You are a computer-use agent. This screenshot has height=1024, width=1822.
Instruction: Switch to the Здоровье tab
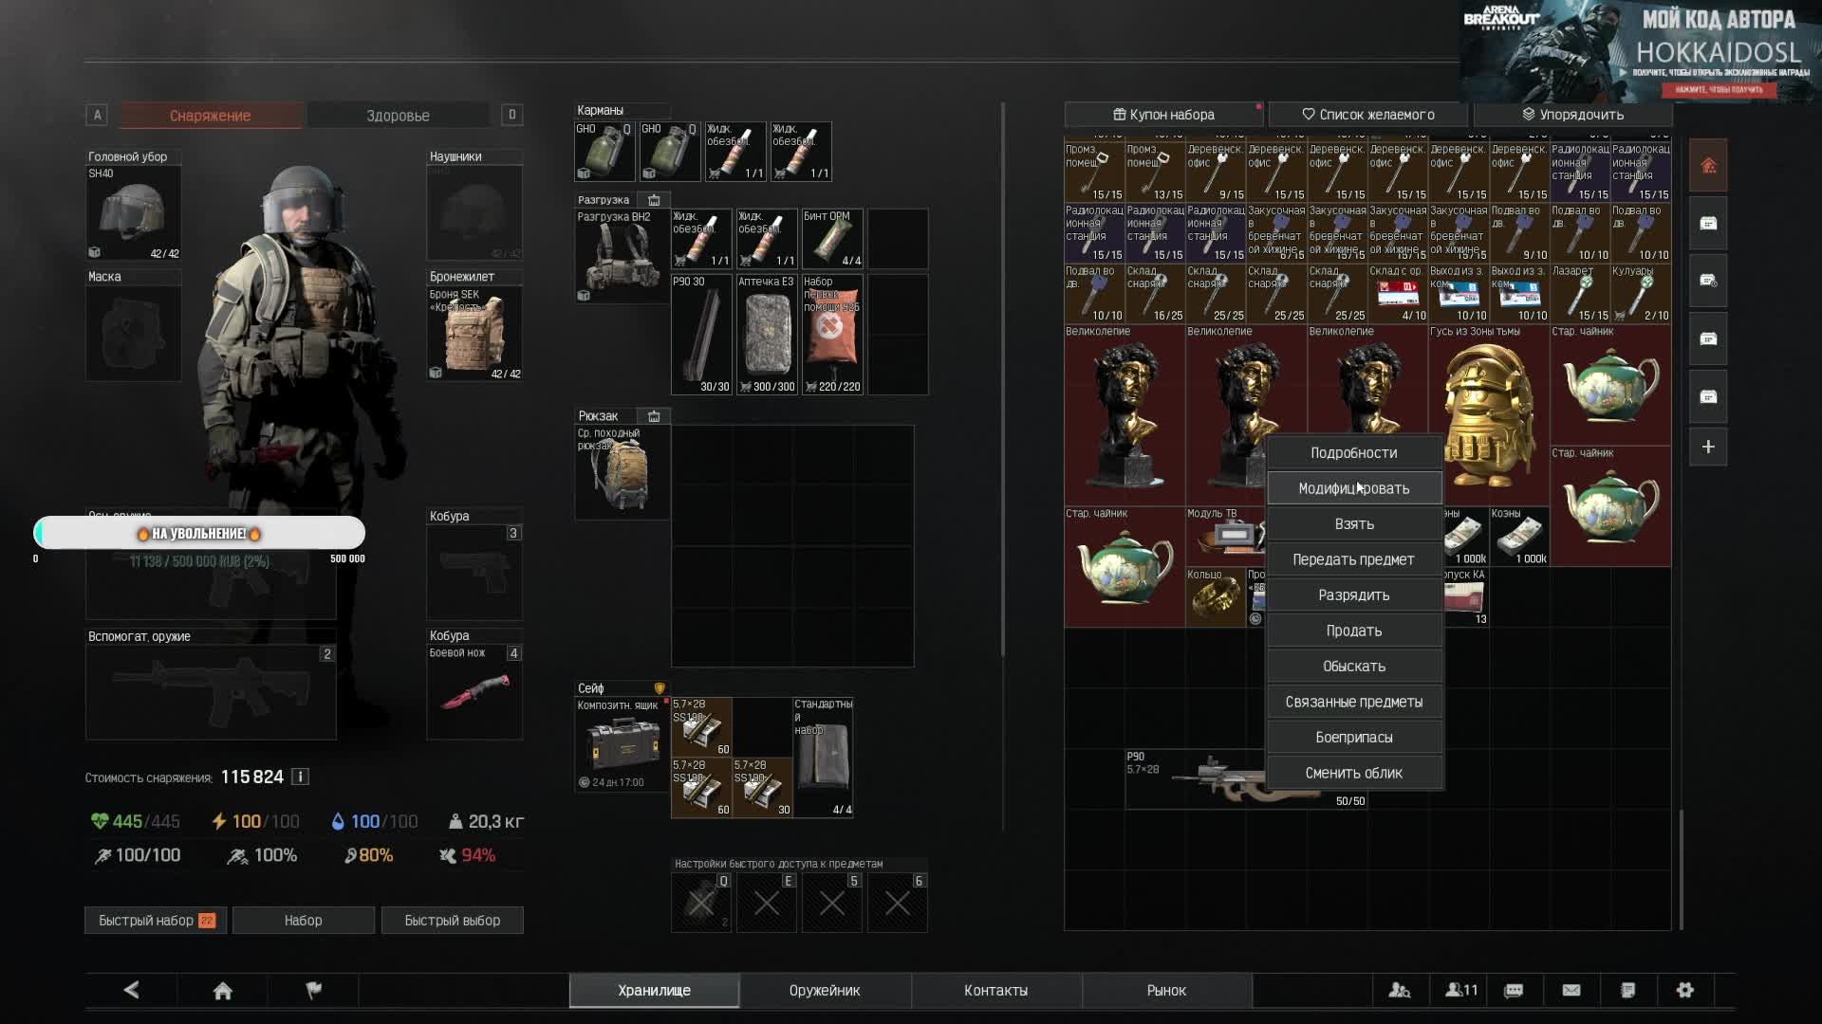pos(398,116)
